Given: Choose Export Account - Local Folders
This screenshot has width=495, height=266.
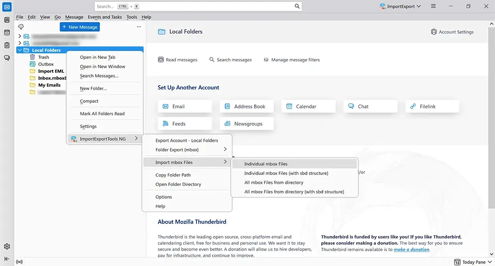Looking at the screenshot, I should click(187, 140).
